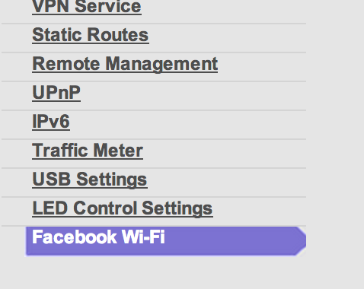Open the VPN Service page
This screenshot has height=289, width=364.
(87, 7)
